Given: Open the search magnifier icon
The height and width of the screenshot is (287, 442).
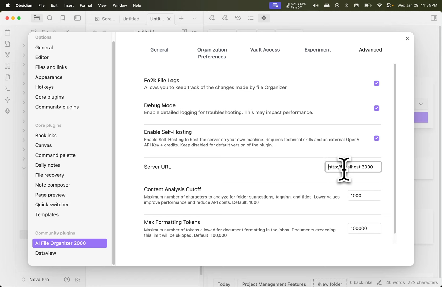Looking at the screenshot, I should click(x=50, y=18).
